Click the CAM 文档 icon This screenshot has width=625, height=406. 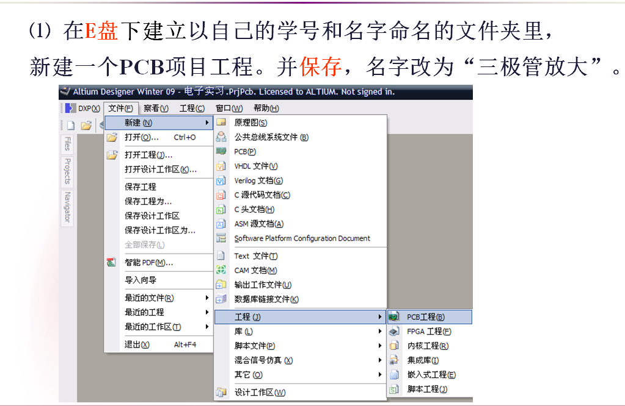click(x=221, y=270)
